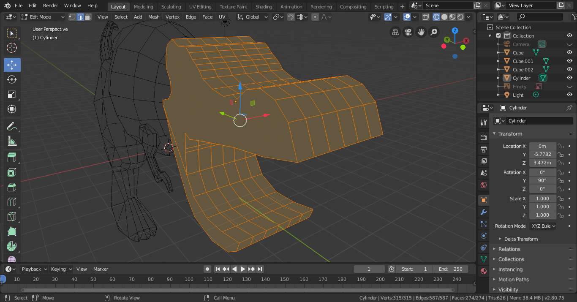
Task: Select the Cursor tool in the toolbar
Action: [12, 48]
